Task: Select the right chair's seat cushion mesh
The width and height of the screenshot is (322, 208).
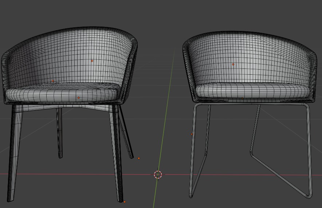Action: pyautogui.click(x=252, y=91)
